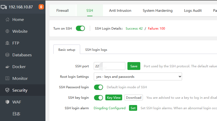217x121 pixels.
Task: Open the Root login Settings dropdown
Action: [138, 77]
